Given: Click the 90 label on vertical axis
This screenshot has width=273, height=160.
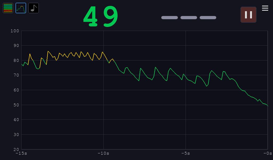Looking at the screenshot, I should click(x=16, y=46).
